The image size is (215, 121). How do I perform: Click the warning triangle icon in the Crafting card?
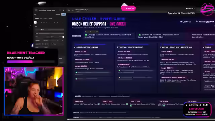click(x=119, y=77)
